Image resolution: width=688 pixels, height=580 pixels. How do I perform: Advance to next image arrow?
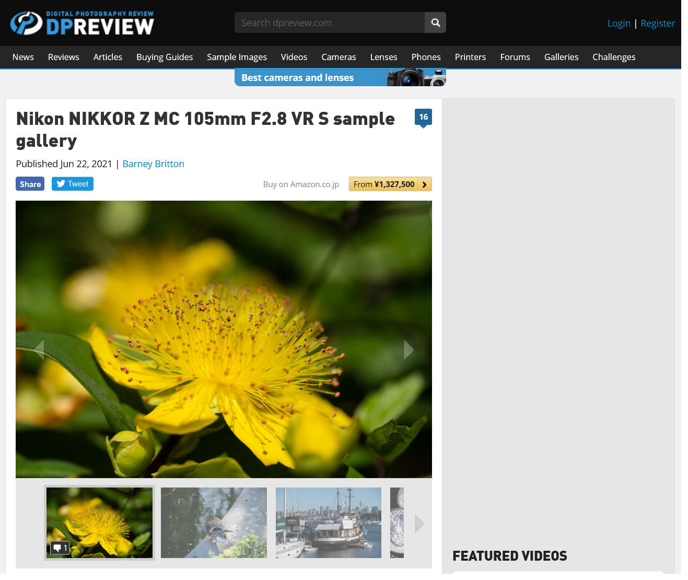click(x=409, y=350)
